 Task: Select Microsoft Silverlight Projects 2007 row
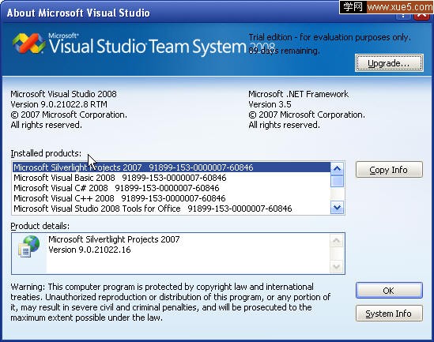pyautogui.click(x=172, y=167)
